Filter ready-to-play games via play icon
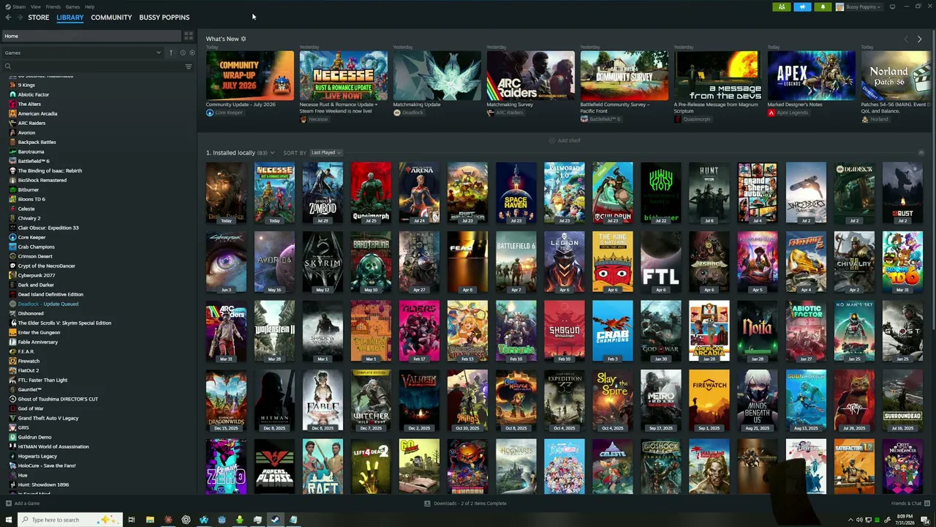Screen dimensions: 936x527 pos(192,53)
